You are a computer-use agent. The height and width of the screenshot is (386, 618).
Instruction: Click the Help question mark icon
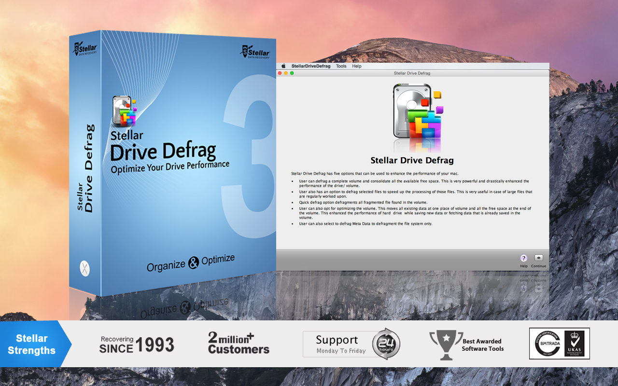(x=524, y=258)
